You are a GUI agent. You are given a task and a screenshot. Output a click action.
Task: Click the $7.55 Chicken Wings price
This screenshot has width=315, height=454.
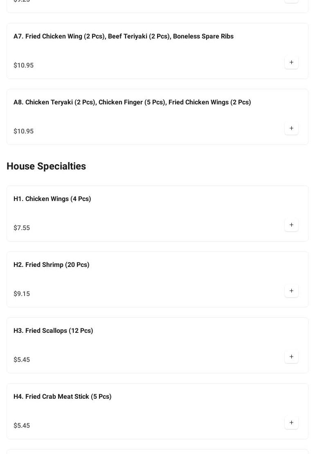[x=22, y=228]
